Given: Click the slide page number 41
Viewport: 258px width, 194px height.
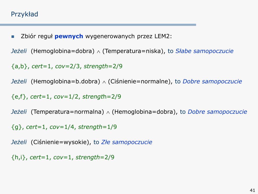Looking at the screenshot, I should 252,190.
